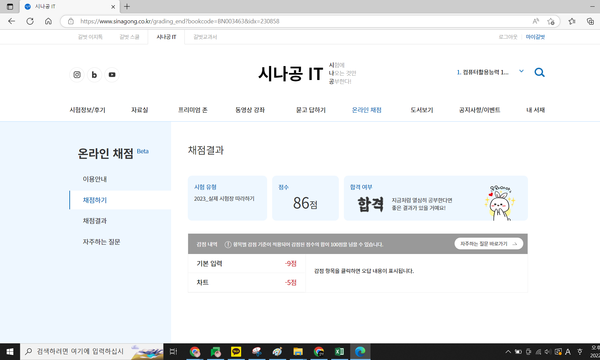The width and height of the screenshot is (600, 360).
Task: Click the 2023_실제 시험장 따라하기 exam type text
Action: click(x=224, y=199)
